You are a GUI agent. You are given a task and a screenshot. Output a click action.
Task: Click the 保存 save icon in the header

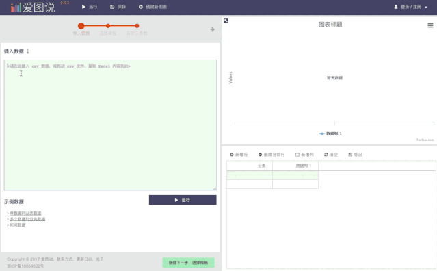[112, 7]
